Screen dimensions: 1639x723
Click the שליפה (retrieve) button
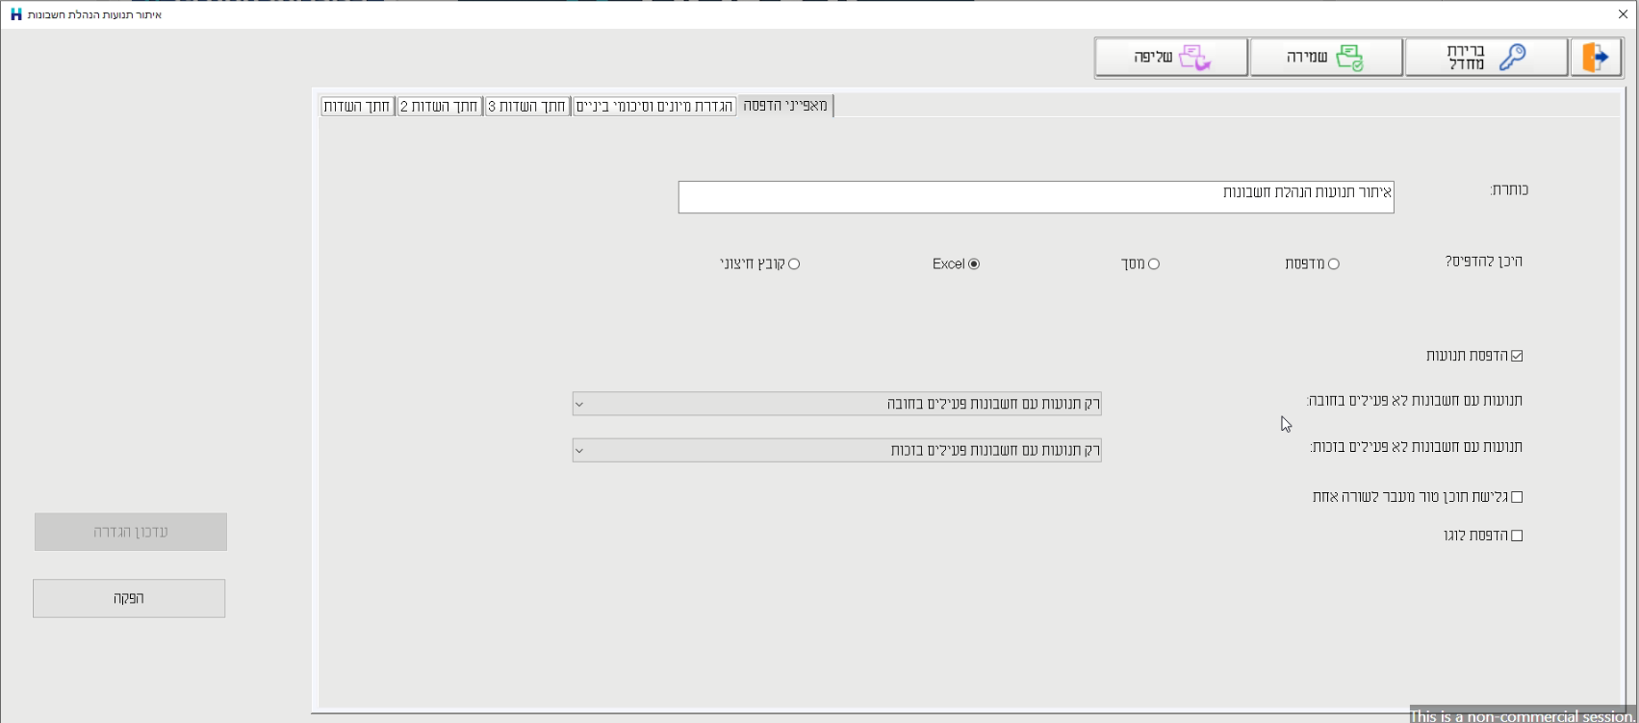tap(1171, 58)
